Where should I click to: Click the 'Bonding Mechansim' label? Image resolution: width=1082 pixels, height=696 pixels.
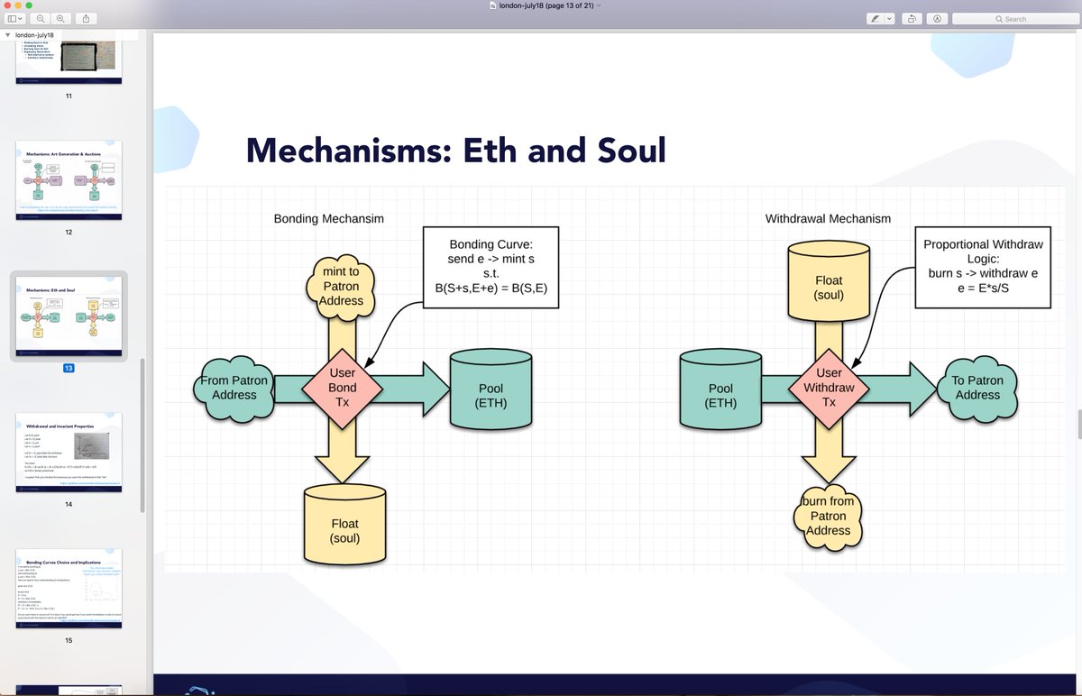click(x=329, y=218)
